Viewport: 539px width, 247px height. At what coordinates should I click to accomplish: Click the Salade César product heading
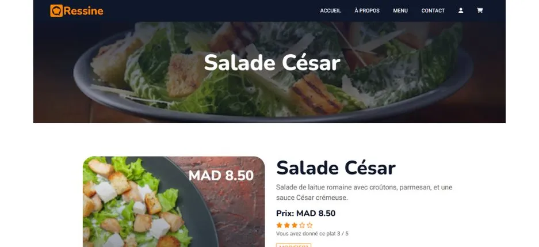click(x=336, y=168)
